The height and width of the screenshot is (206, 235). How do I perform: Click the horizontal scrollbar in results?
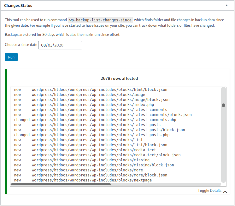[x=61, y=184]
